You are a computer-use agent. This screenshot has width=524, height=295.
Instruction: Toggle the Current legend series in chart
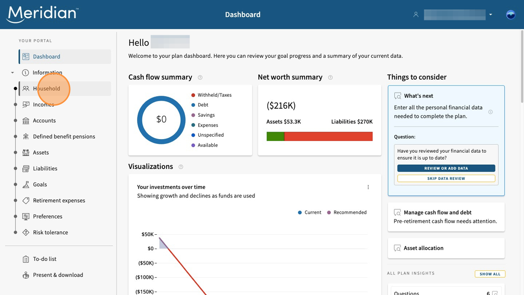309,213
